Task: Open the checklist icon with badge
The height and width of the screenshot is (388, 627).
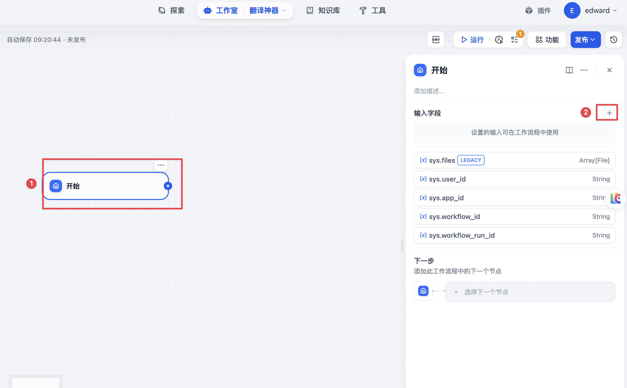Action: pos(515,40)
